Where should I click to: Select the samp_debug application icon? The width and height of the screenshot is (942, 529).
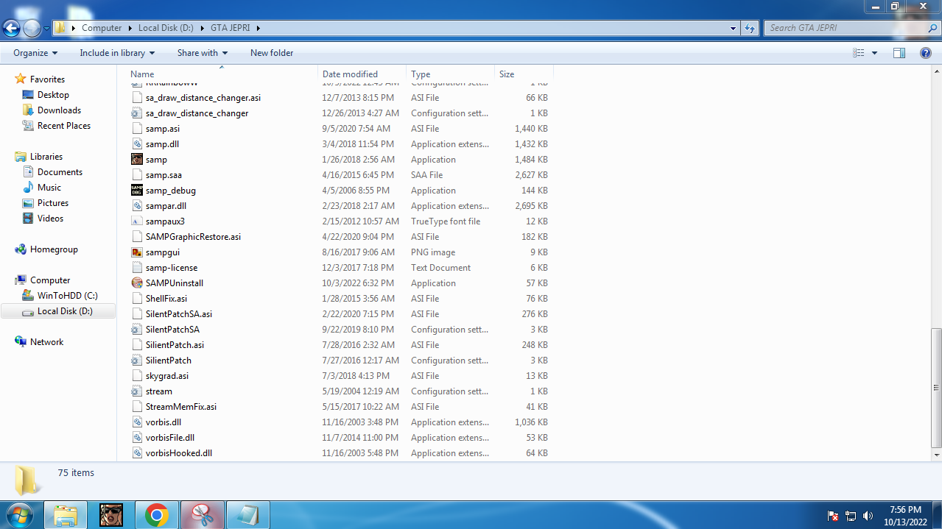(136, 191)
